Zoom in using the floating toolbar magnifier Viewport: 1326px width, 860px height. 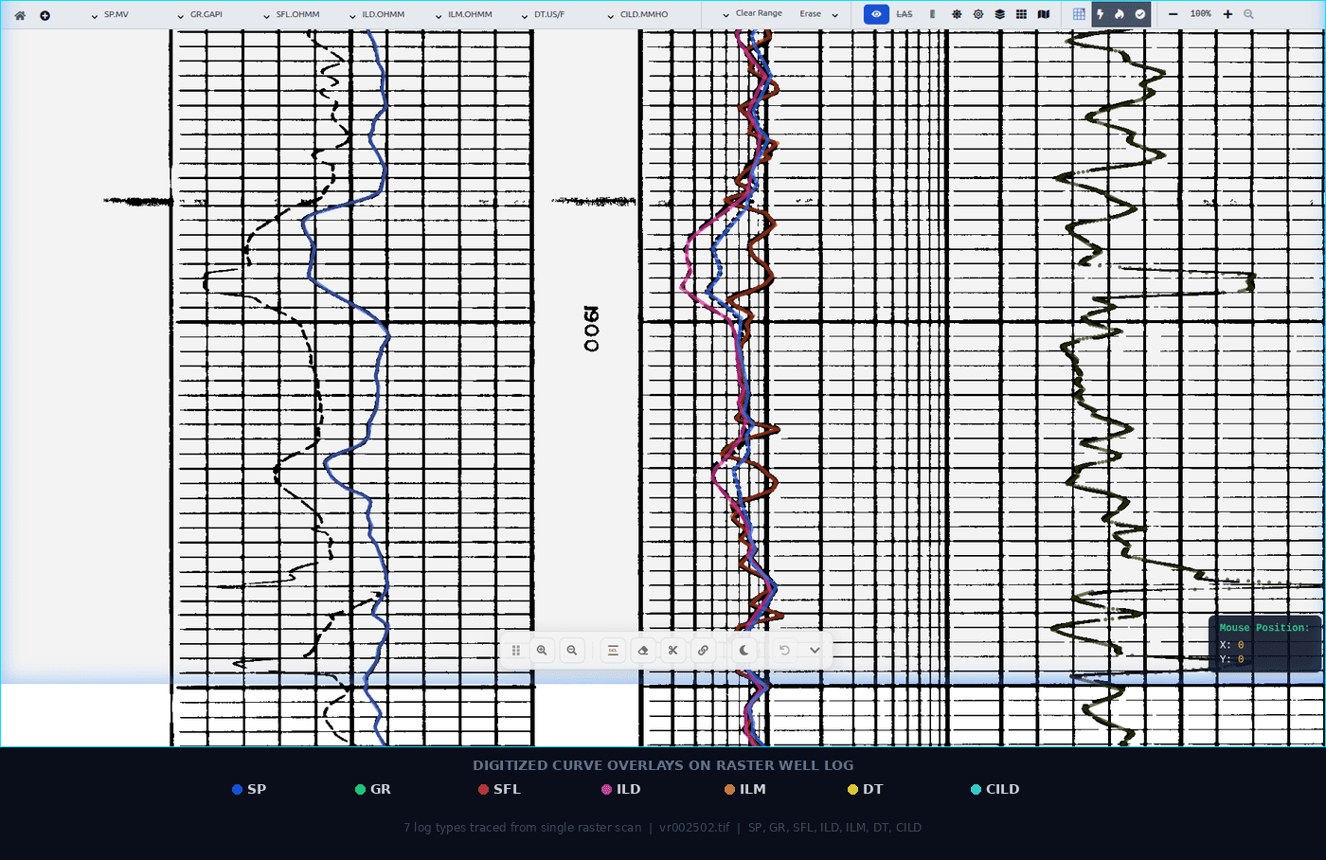(x=542, y=650)
